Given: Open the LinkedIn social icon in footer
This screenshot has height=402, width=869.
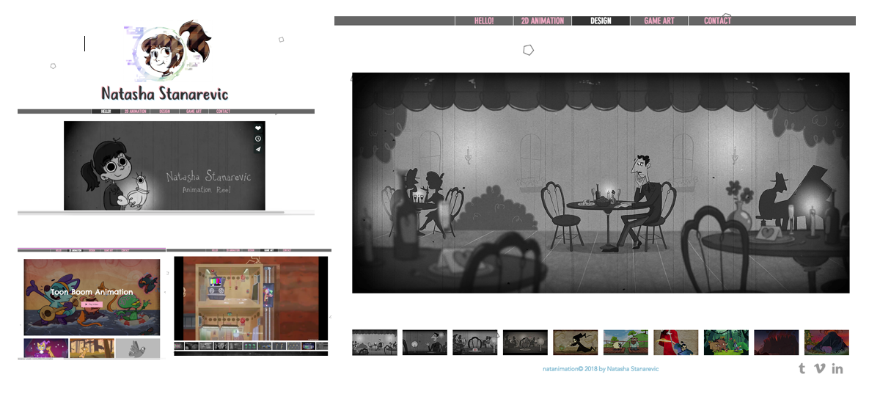Looking at the screenshot, I should click(x=837, y=368).
